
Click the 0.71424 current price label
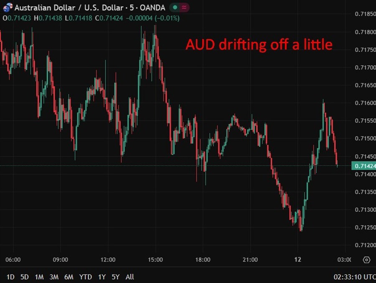point(364,166)
